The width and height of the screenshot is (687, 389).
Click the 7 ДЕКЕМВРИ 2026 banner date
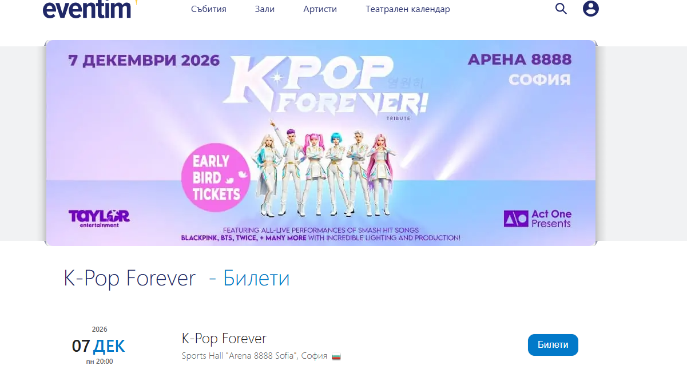tap(144, 60)
